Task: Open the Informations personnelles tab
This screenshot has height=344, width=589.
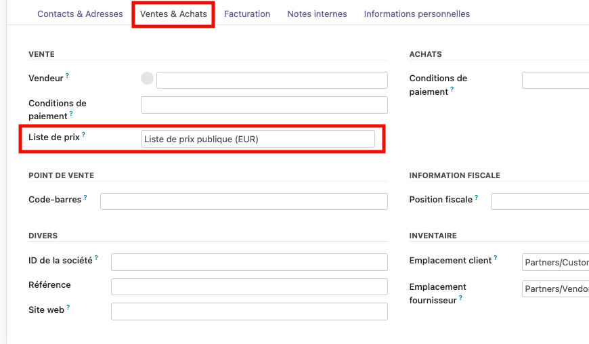Action: (x=416, y=14)
